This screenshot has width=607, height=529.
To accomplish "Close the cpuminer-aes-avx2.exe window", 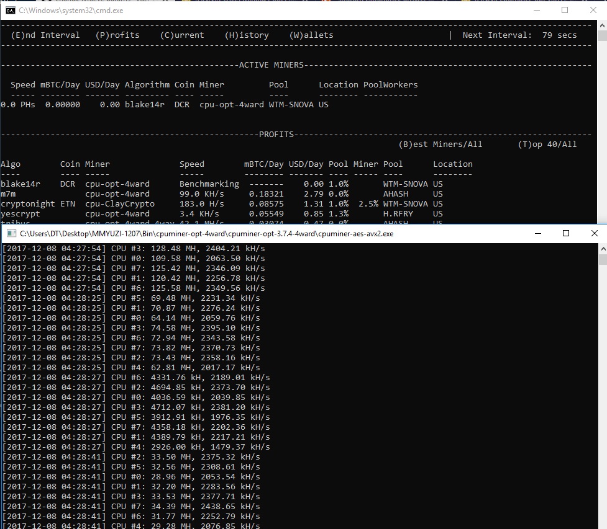I will point(594,233).
